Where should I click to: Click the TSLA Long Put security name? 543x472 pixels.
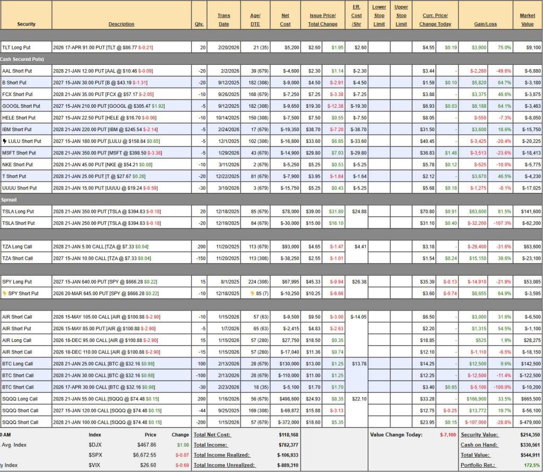[19, 211]
